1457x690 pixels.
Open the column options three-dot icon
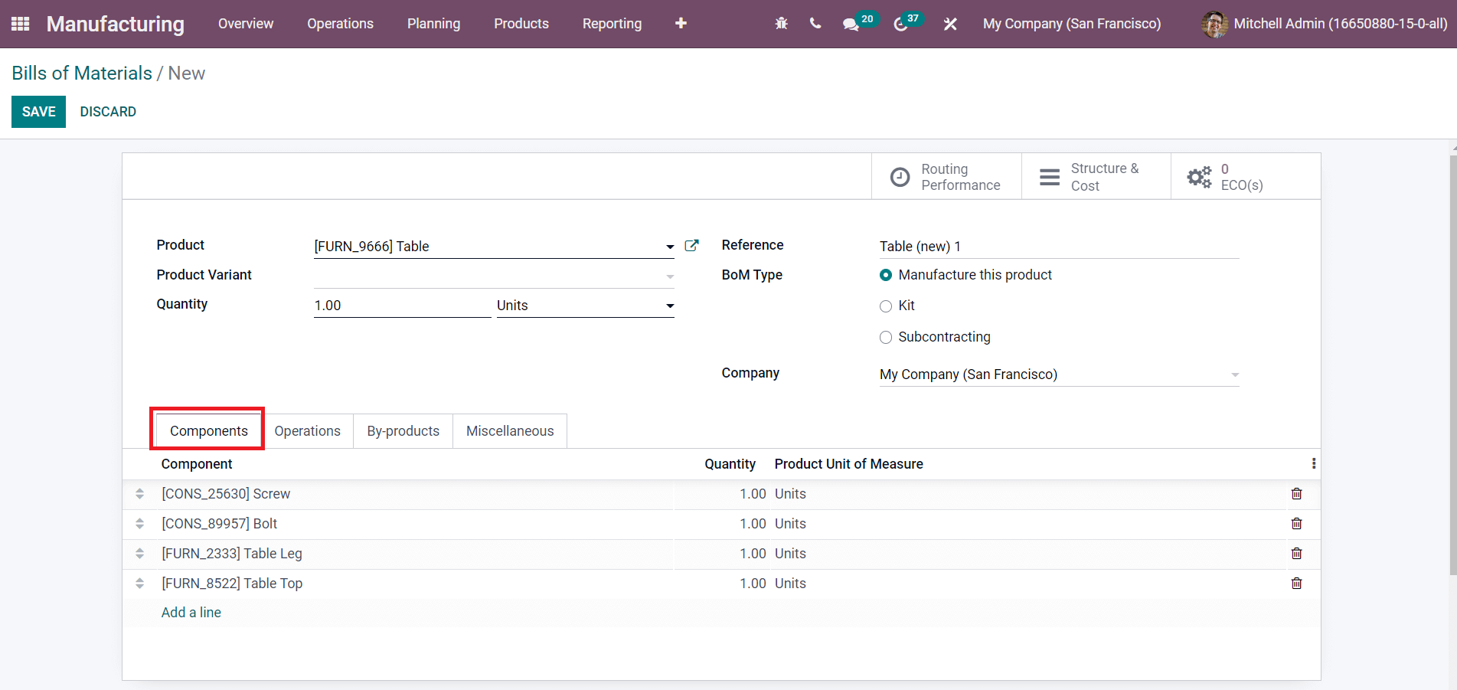pyautogui.click(x=1314, y=464)
